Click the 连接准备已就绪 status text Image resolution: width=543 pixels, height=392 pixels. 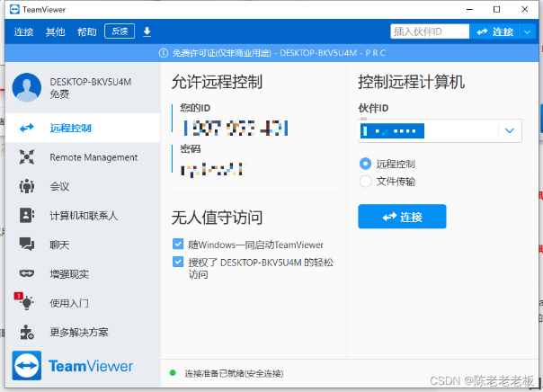tap(234, 373)
